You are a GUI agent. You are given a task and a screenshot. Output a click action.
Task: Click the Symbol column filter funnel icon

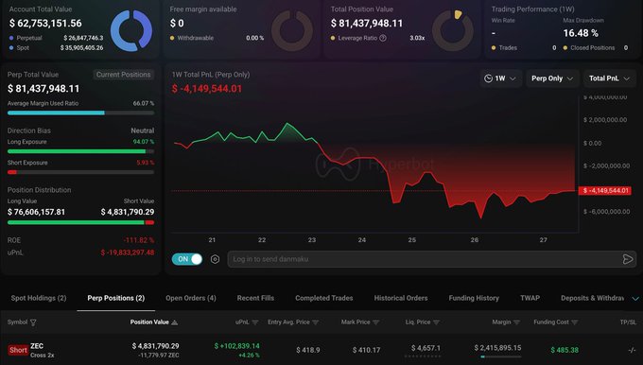pyautogui.click(x=33, y=322)
